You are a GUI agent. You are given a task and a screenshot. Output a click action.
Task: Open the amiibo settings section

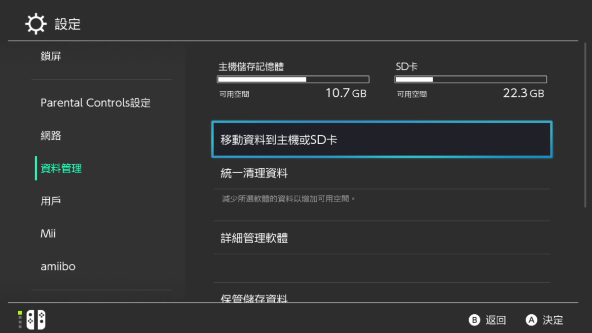[x=58, y=266]
